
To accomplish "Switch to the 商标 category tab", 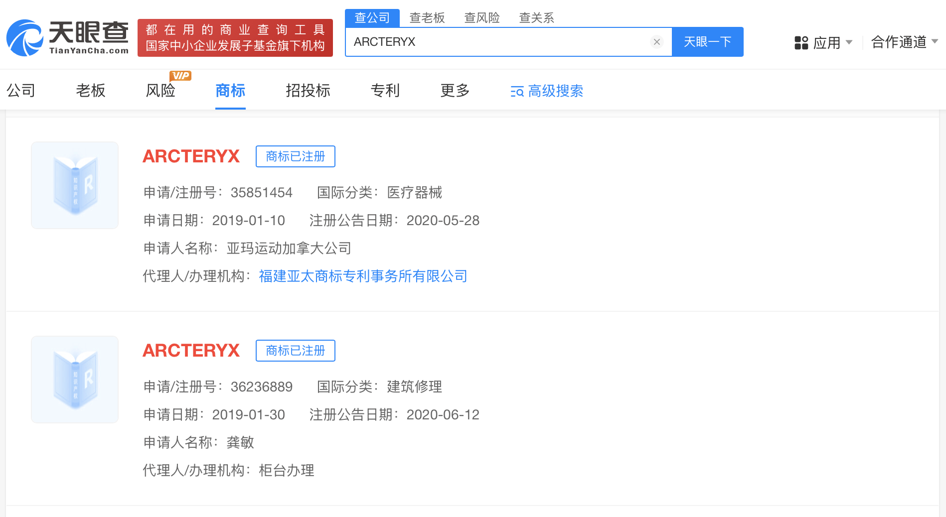I will point(230,91).
